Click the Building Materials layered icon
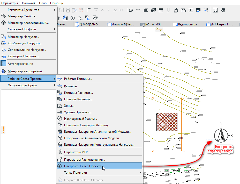The height and width of the screenshot is (184, 240). pyautogui.click(x=161, y=10)
